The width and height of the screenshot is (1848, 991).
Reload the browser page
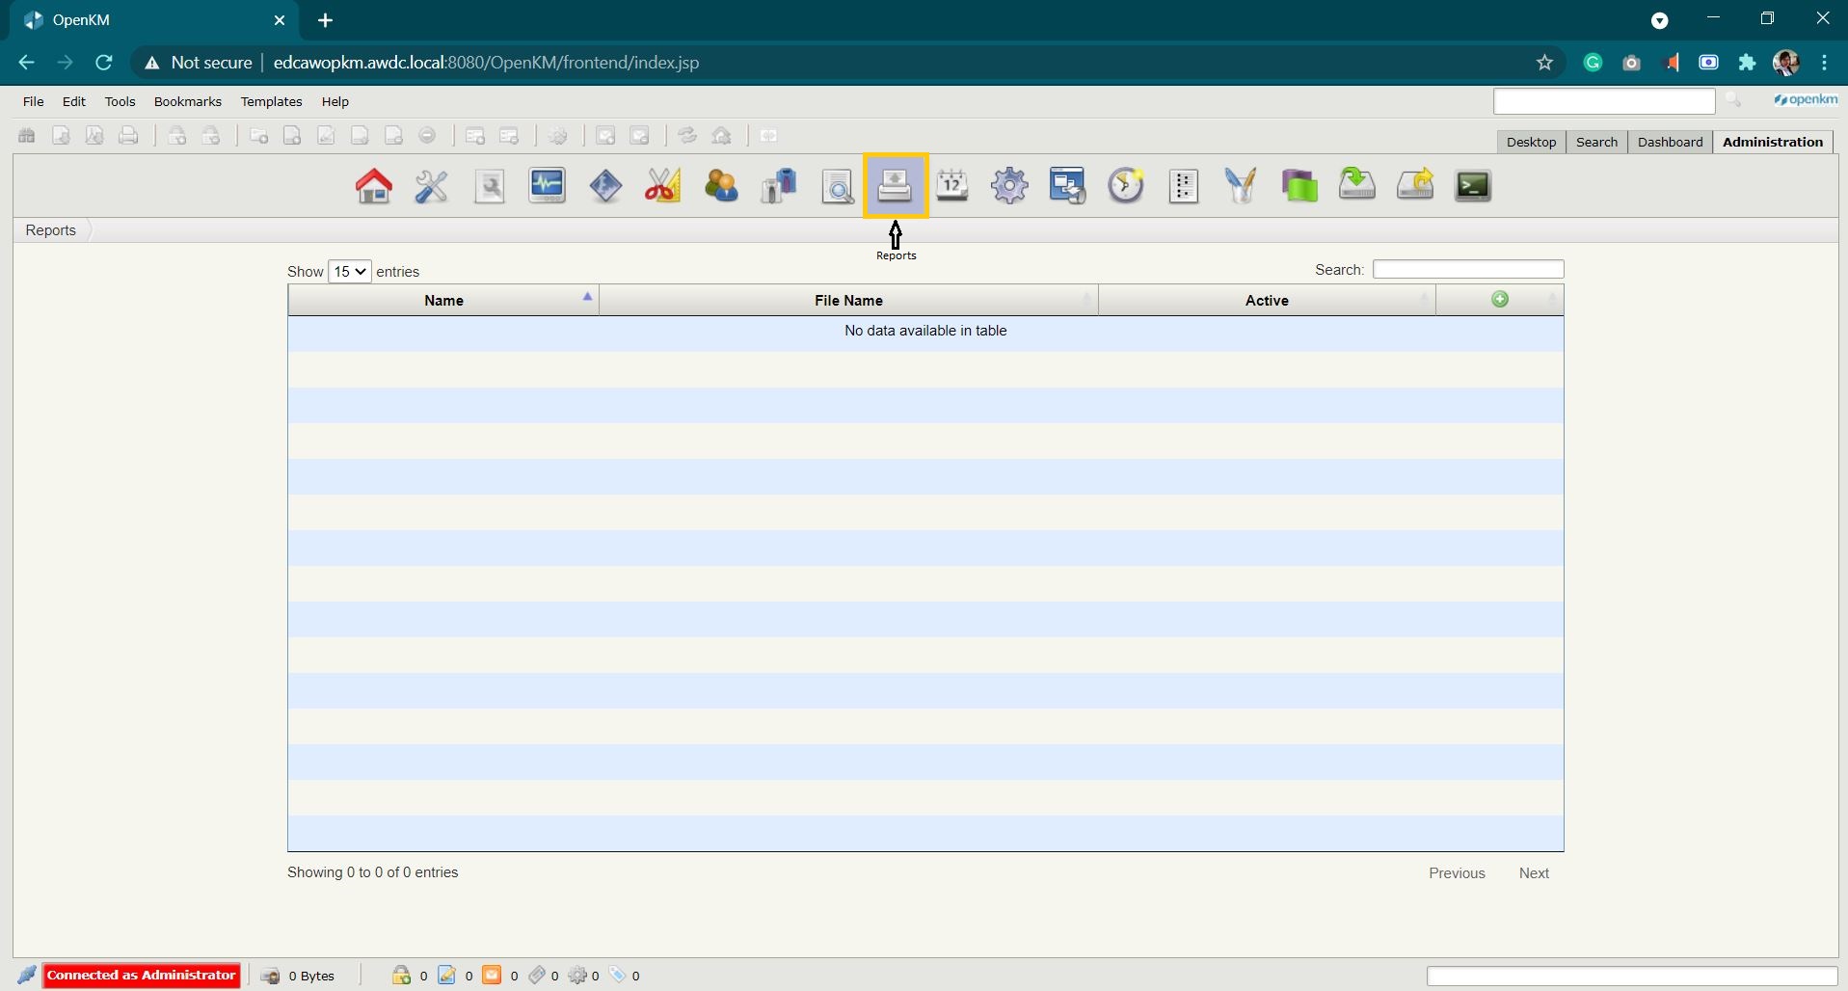[x=104, y=63]
